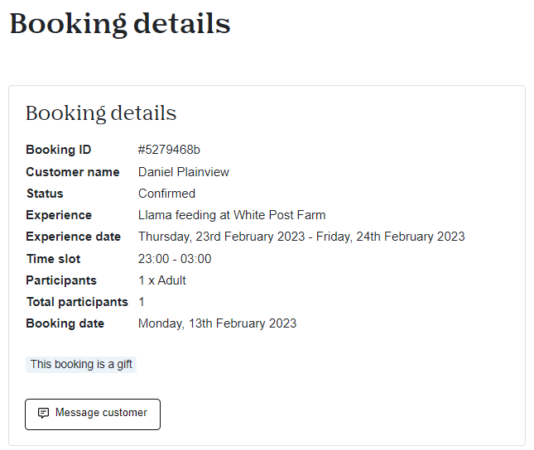Click the experience date range text
Image resolution: width=534 pixels, height=450 pixels.
coord(301,237)
